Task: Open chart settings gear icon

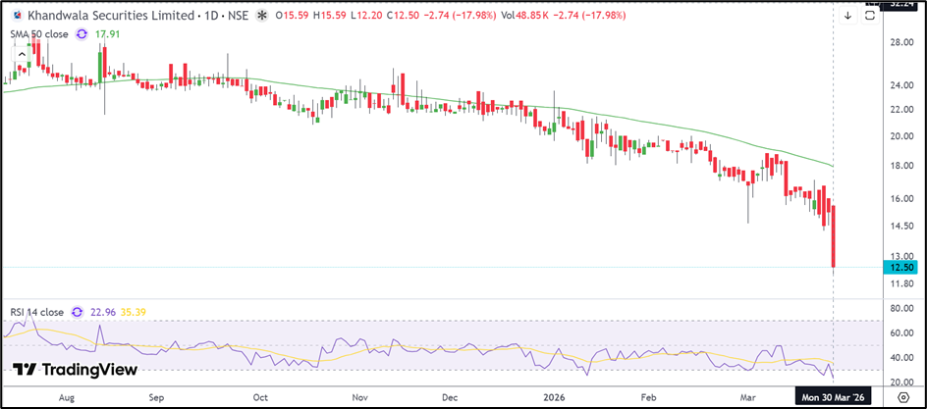Action: pyautogui.click(x=902, y=399)
